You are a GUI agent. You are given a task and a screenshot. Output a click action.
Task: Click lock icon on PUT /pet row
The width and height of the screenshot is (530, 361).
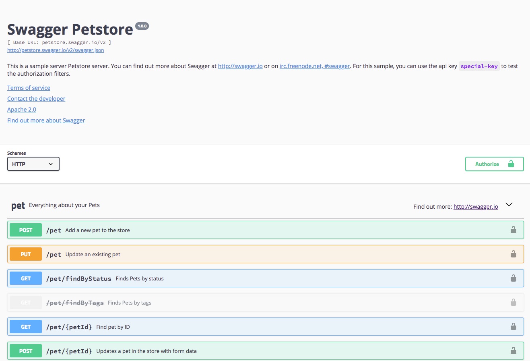pos(513,254)
